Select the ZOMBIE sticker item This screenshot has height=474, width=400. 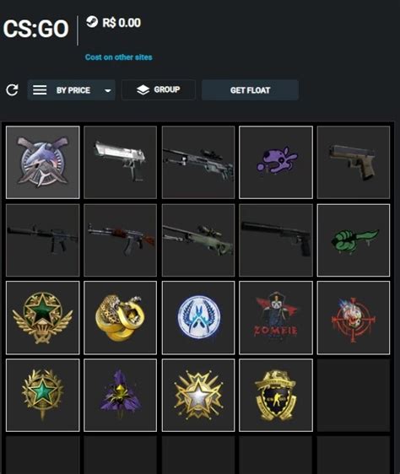pyautogui.click(x=276, y=318)
